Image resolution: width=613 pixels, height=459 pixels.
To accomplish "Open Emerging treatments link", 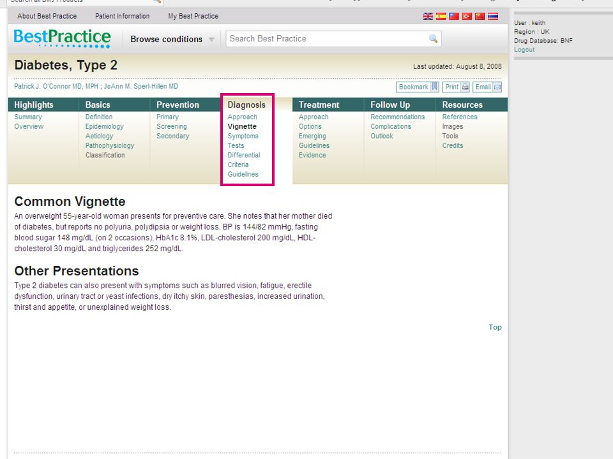I will click(312, 136).
